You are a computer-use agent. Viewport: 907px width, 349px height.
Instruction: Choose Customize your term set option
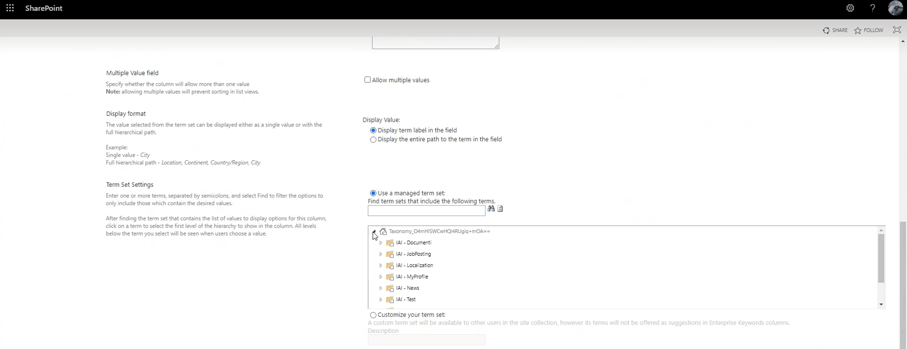373,315
